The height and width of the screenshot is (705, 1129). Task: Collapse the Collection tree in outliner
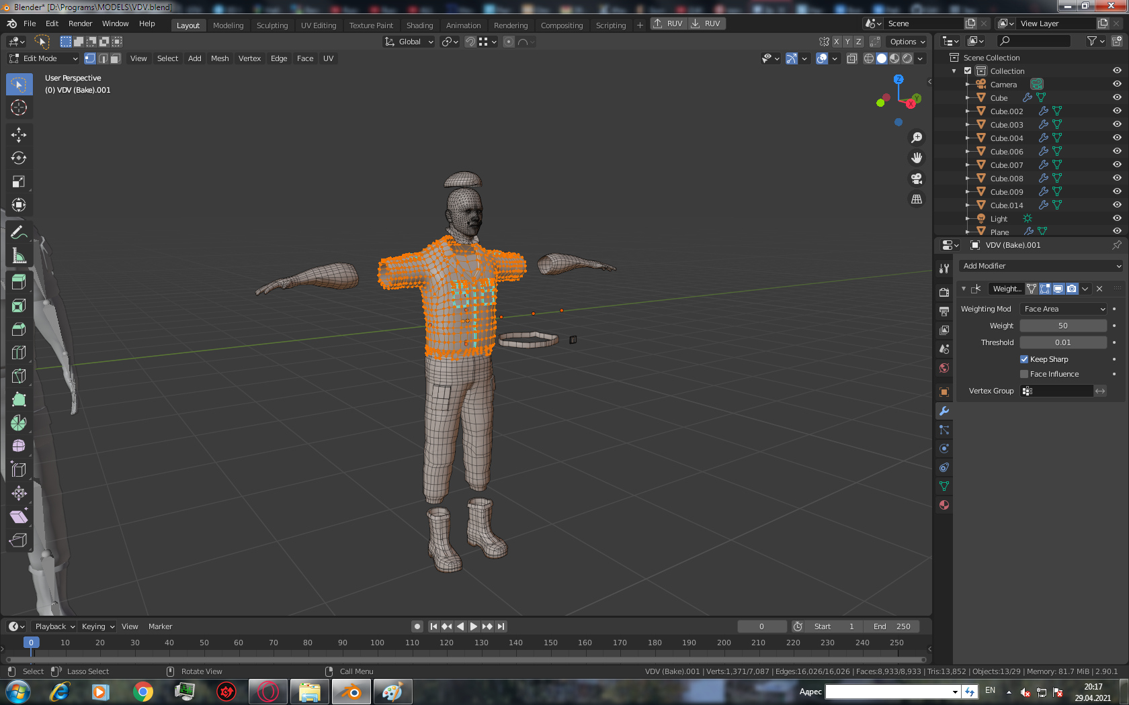pyautogui.click(x=954, y=71)
